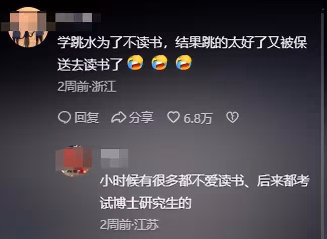Click the vertical scrollbar on right edge
The height and width of the screenshot is (239, 327).
pyautogui.click(x=322, y=125)
